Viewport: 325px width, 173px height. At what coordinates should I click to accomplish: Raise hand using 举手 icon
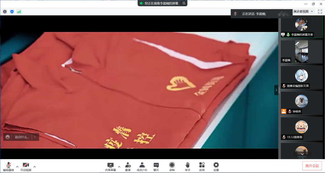click(187, 165)
